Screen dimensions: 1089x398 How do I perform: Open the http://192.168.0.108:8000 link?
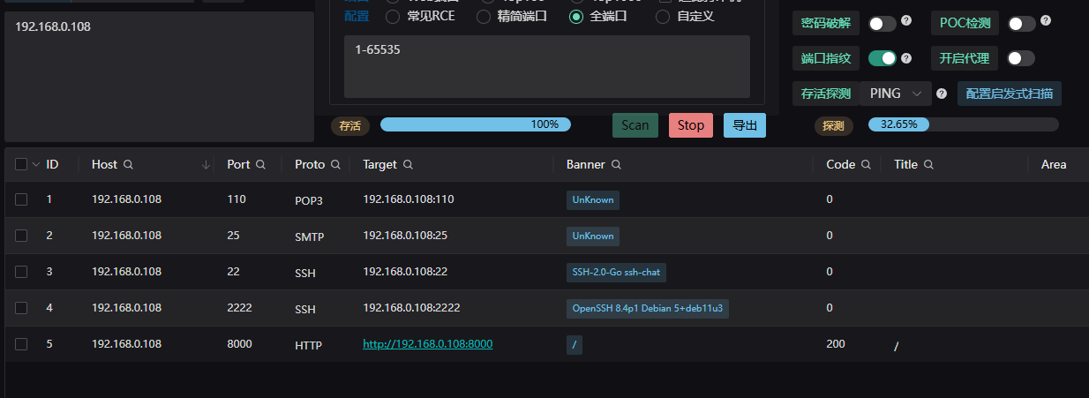427,344
